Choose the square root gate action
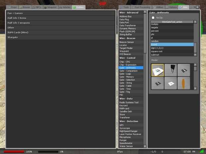Viewport: 206px width, 154px height. (x=172, y=51)
